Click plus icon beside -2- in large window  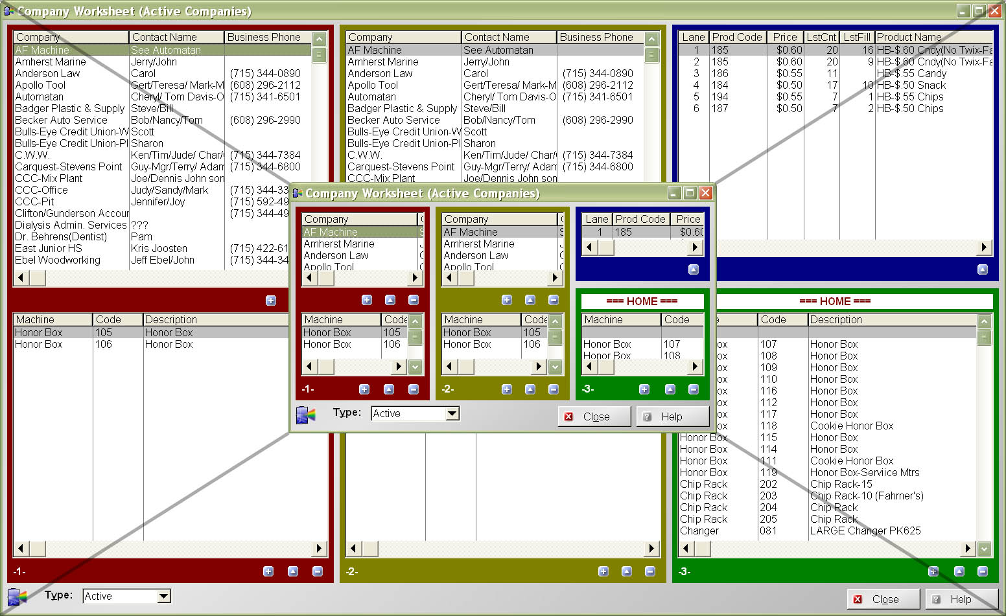point(603,571)
